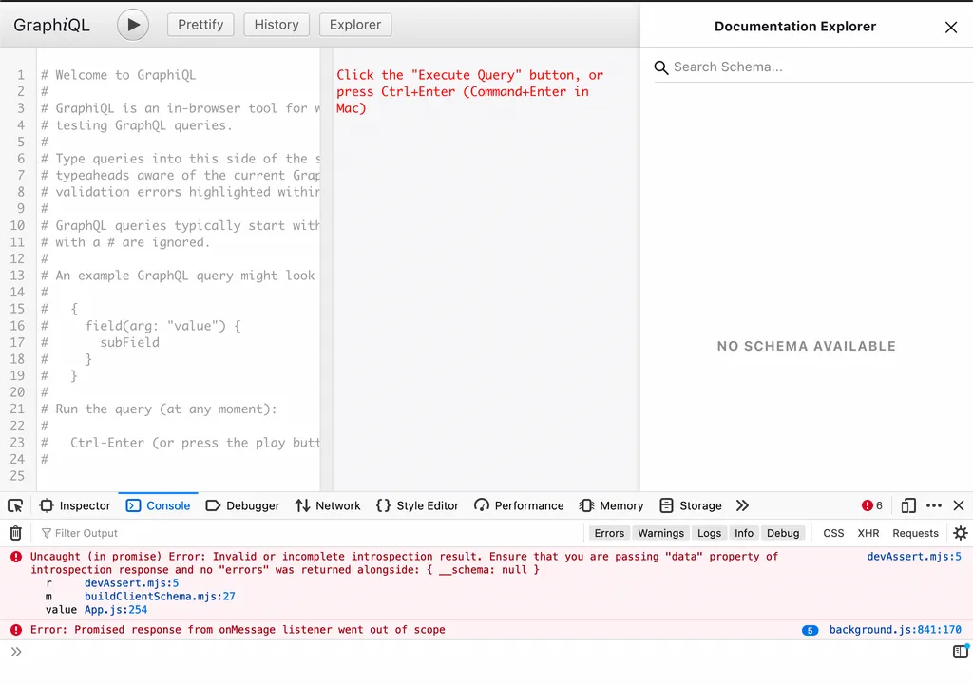Click the schema search magnifier icon
This screenshot has height=685, width=973.
click(x=661, y=67)
